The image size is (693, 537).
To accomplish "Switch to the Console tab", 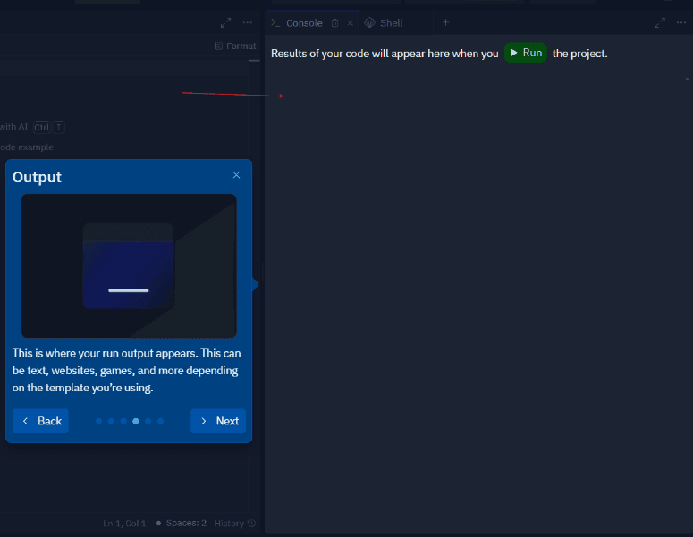I will pos(303,23).
